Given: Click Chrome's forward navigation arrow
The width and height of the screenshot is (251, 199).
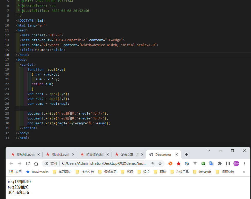Looking at the screenshot, I should click(20, 163).
